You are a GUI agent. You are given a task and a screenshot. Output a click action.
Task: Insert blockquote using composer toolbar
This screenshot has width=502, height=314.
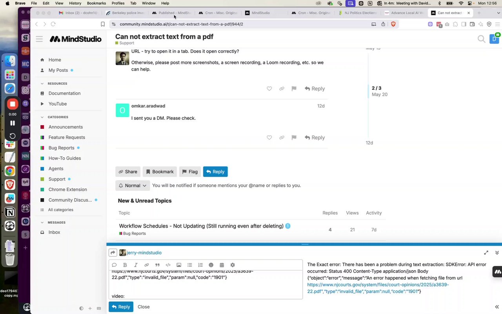tap(157, 265)
